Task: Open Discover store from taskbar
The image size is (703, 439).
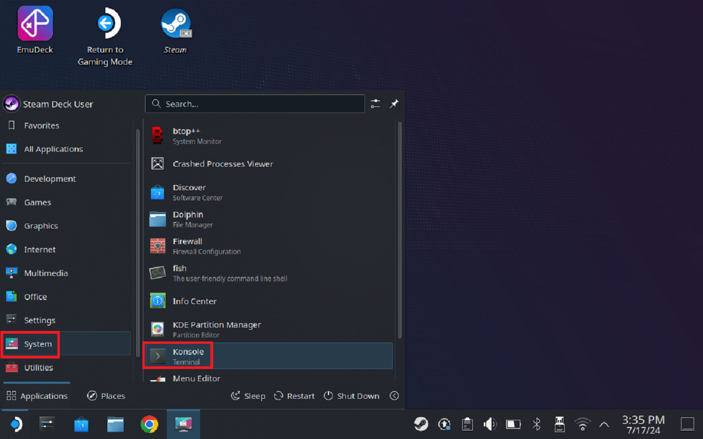Action: [x=81, y=424]
